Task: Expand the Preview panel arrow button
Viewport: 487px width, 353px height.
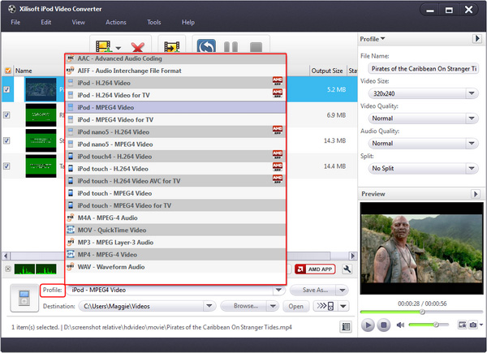Action: tap(476, 194)
